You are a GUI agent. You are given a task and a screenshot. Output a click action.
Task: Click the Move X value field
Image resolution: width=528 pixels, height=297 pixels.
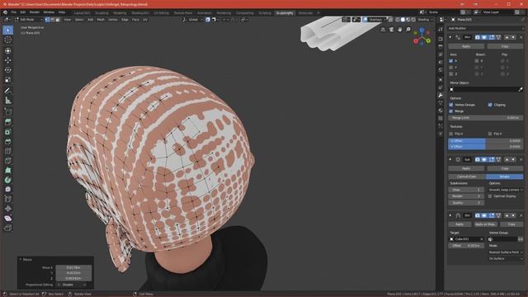coord(73,267)
